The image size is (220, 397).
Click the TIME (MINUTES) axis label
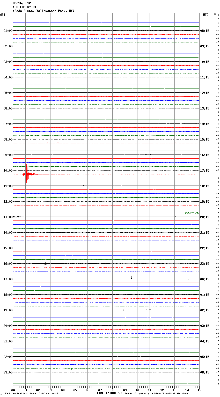click(x=109, y=393)
